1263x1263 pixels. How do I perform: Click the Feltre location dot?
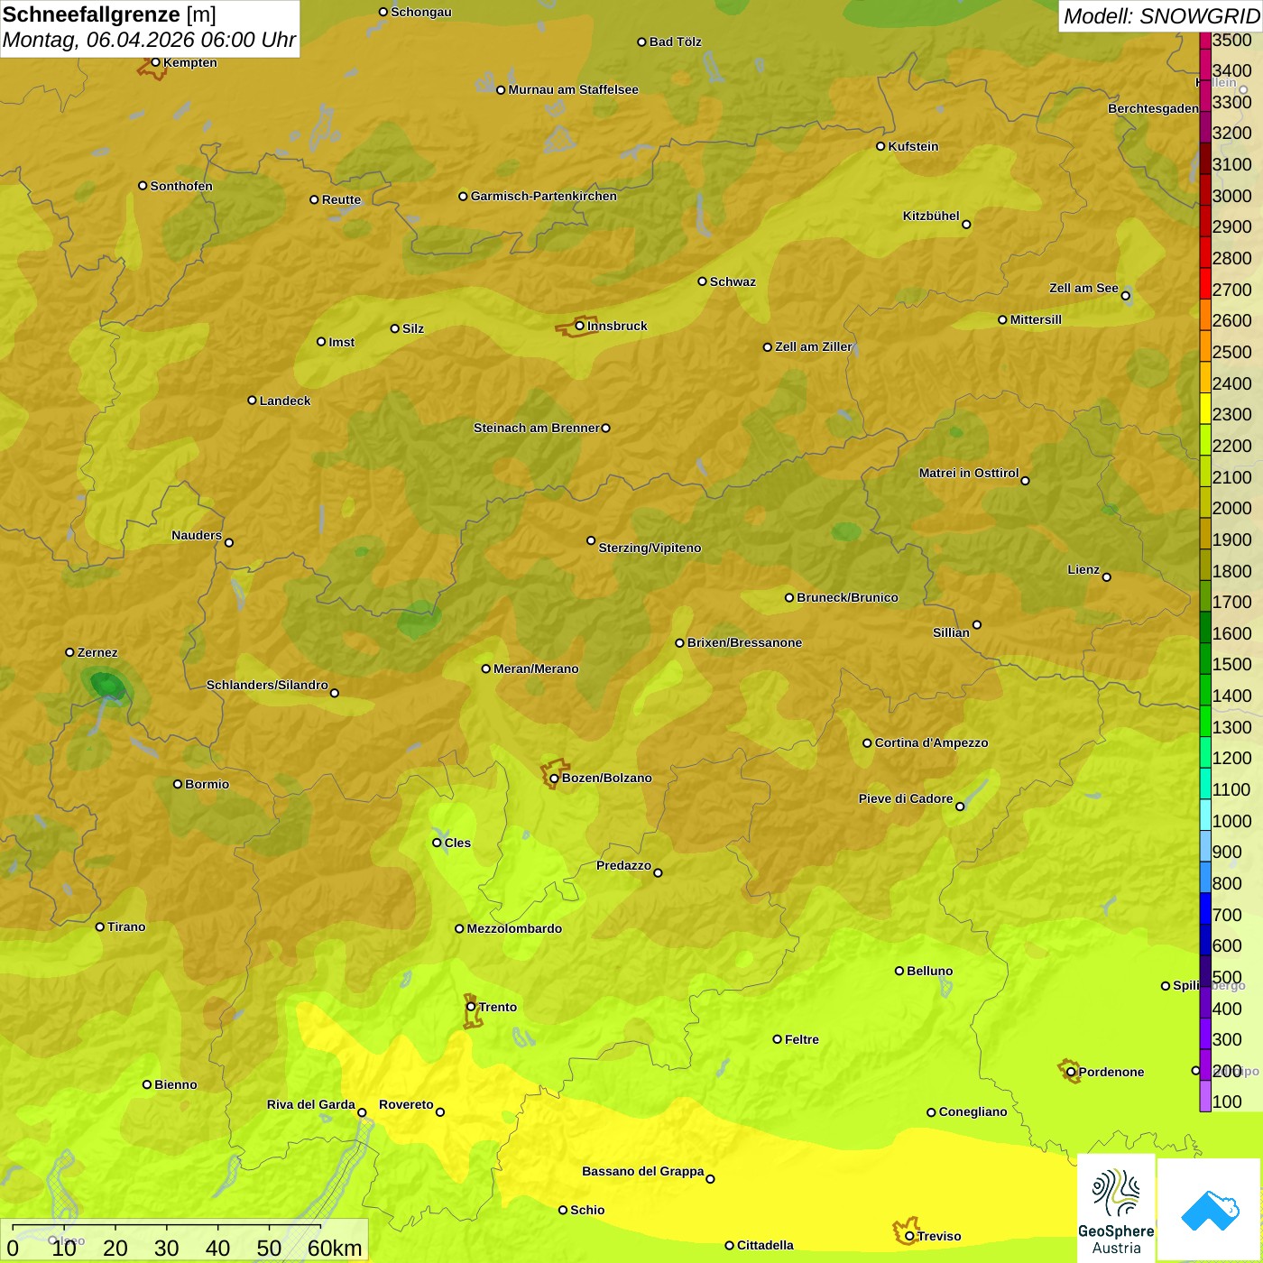click(x=777, y=1039)
